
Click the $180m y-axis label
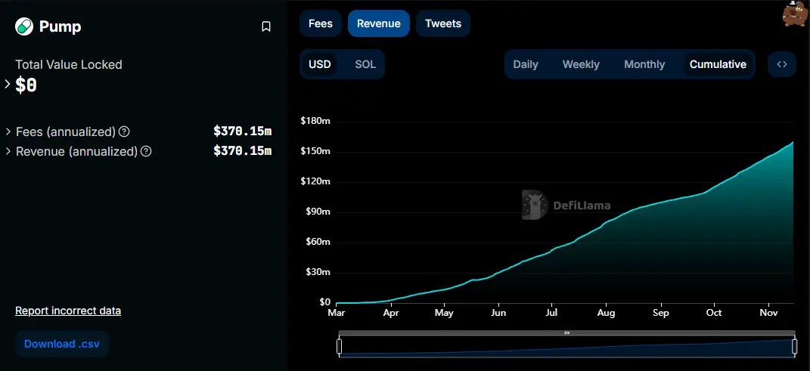point(315,121)
